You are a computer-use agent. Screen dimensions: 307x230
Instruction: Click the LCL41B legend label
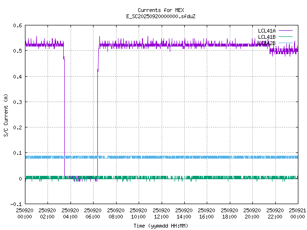(x=266, y=36)
